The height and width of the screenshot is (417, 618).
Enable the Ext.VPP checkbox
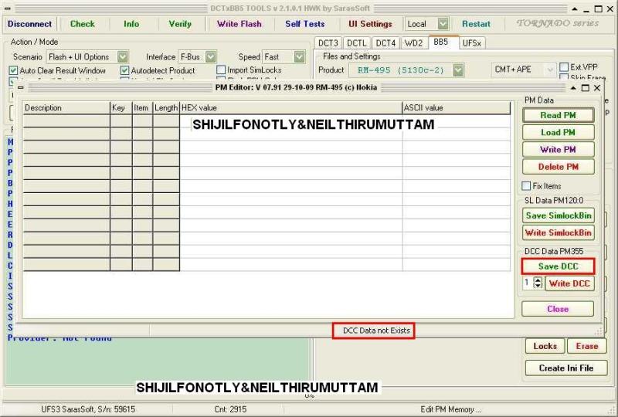click(564, 67)
